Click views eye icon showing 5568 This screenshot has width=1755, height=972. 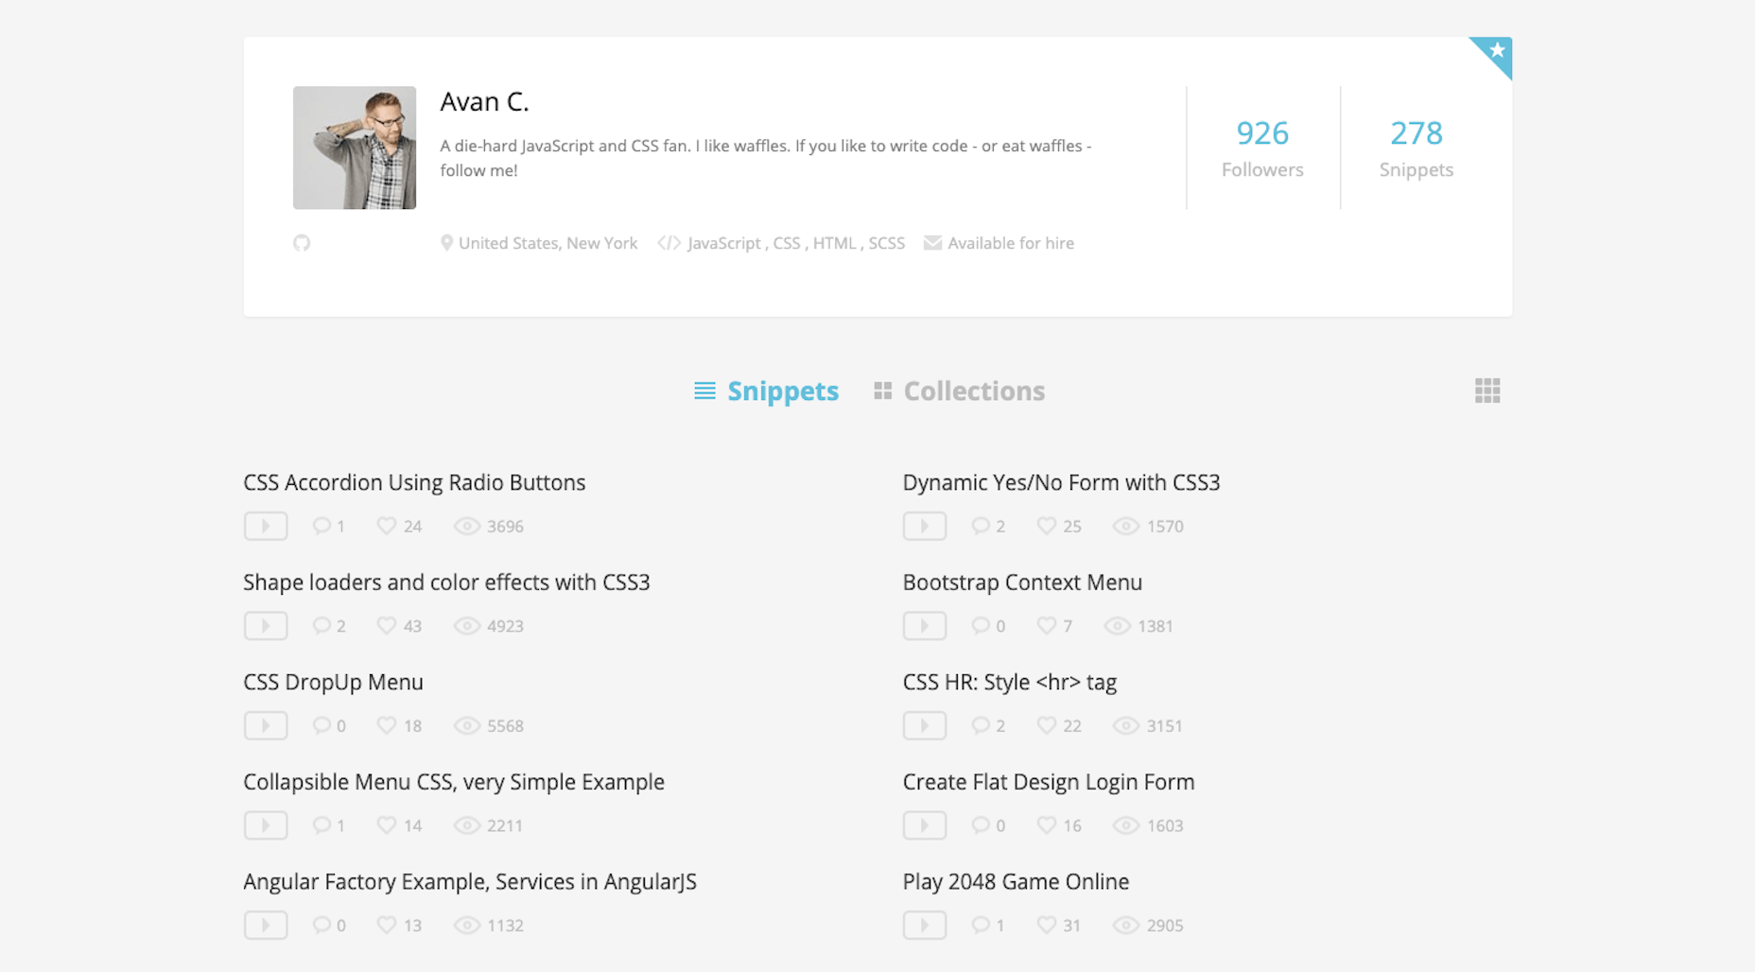(x=467, y=725)
